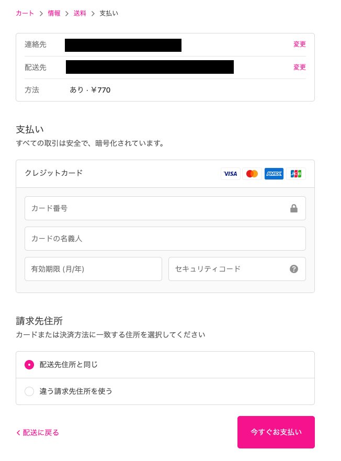The height and width of the screenshot is (461, 341).
Task: Click the back arrow before 配送に戻る
Action: pyautogui.click(x=18, y=433)
